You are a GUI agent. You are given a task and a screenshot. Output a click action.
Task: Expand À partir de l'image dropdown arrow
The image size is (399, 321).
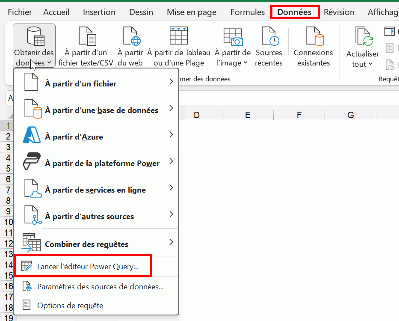pos(246,63)
